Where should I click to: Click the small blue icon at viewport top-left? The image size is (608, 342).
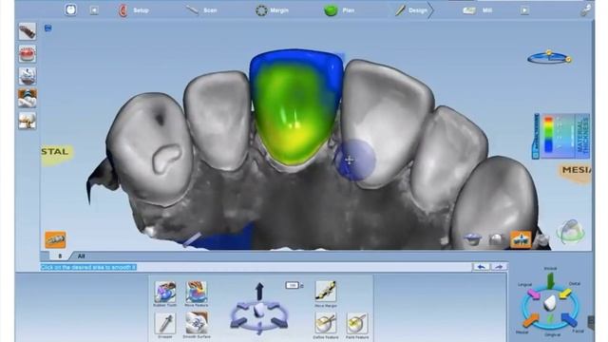click(48, 28)
